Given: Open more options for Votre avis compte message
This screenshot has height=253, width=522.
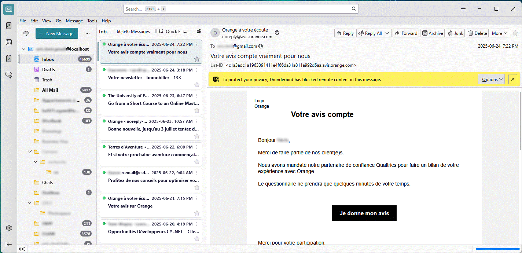Looking at the screenshot, I should click(x=197, y=44).
